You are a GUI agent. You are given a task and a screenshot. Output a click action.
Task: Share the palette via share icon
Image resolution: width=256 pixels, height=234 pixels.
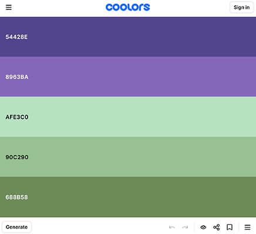click(217, 227)
